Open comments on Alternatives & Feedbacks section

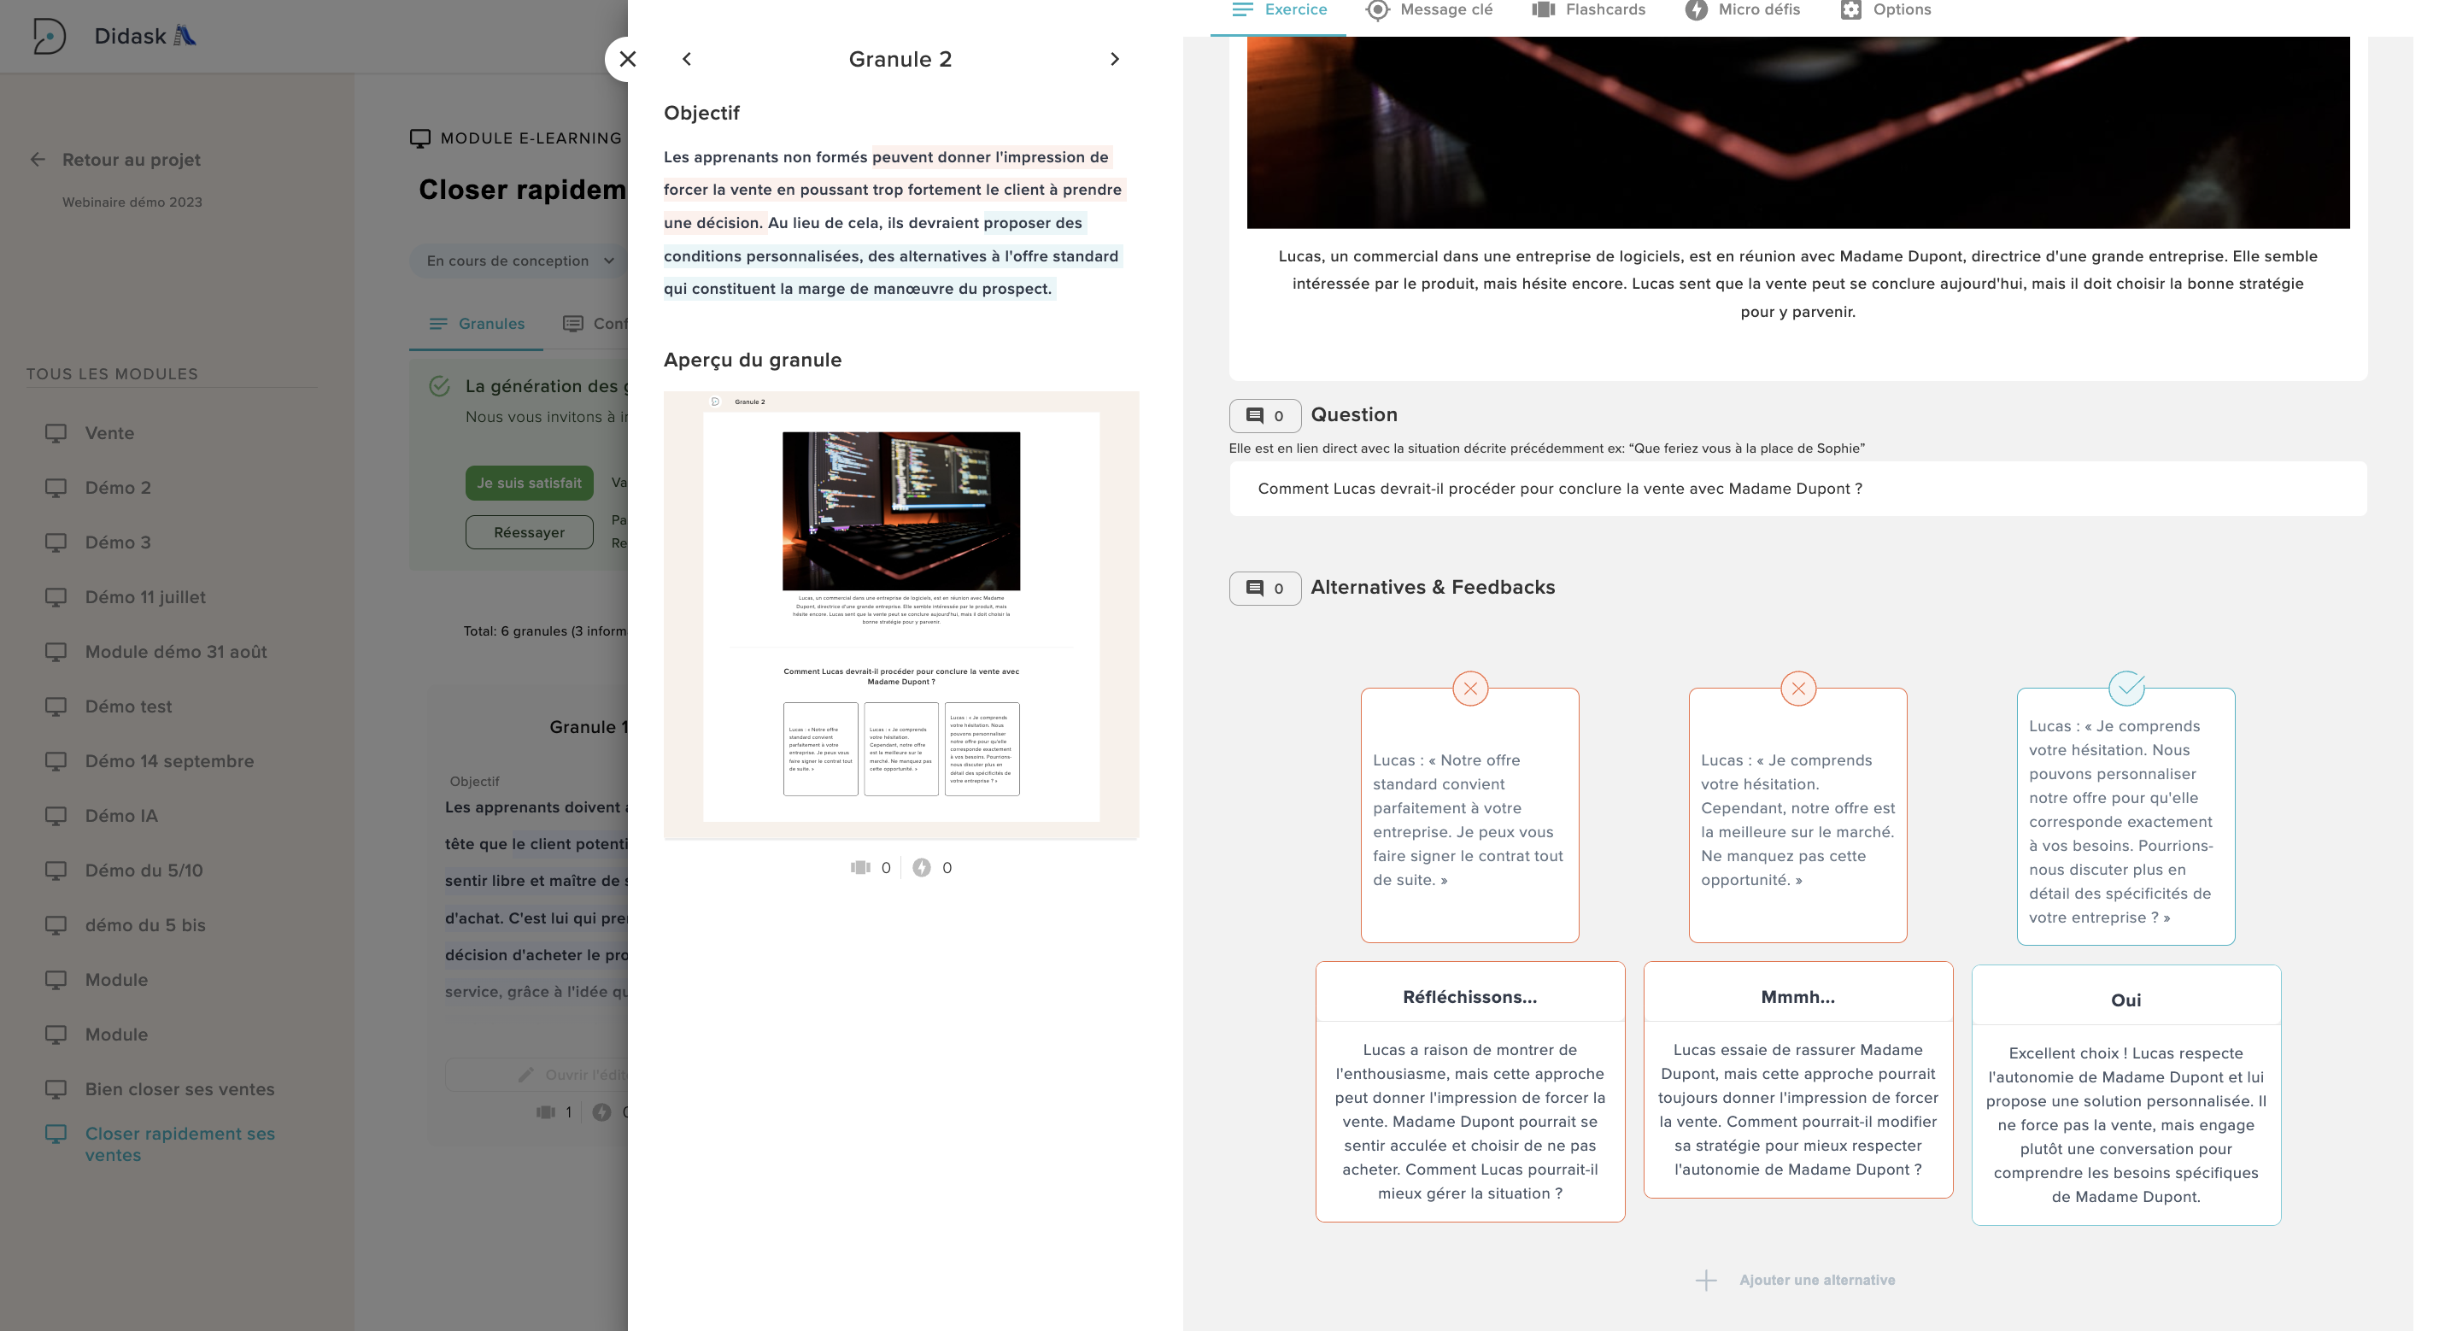1264,588
